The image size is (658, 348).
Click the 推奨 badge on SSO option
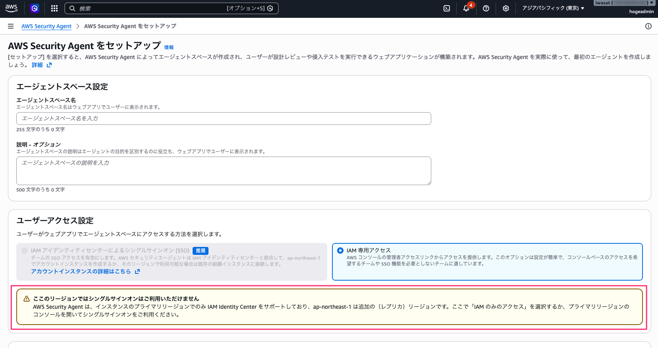coord(201,251)
